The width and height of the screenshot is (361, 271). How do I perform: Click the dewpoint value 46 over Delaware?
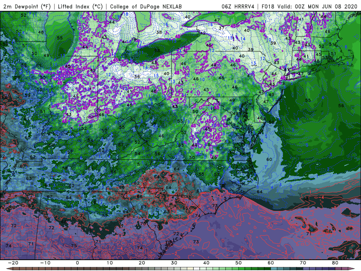tap(260, 118)
